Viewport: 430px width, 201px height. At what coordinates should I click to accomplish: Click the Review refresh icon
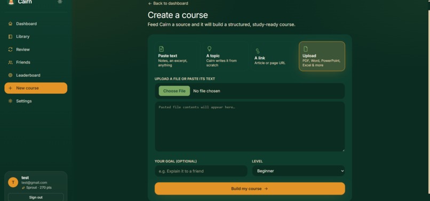tap(11, 50)
